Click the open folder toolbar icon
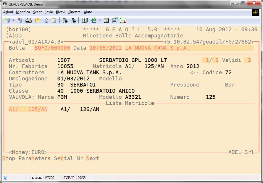 [x=38, y=20]
